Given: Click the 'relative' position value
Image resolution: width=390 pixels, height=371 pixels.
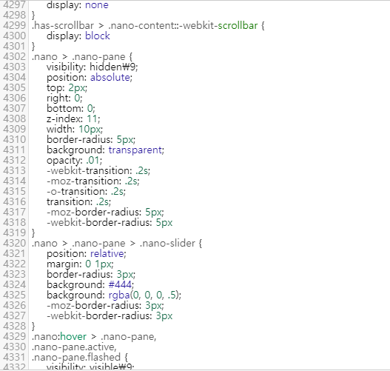Looking at the screenshot, I should point(107,254).
